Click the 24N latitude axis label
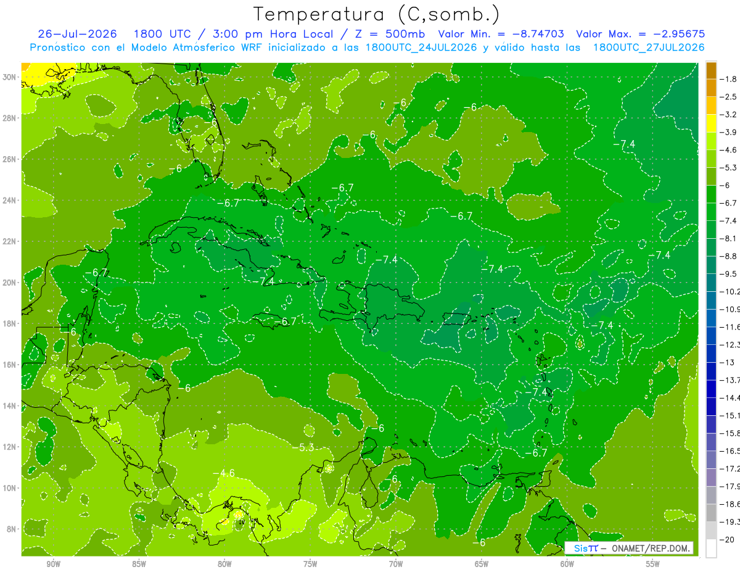 (x=9, y=200)
